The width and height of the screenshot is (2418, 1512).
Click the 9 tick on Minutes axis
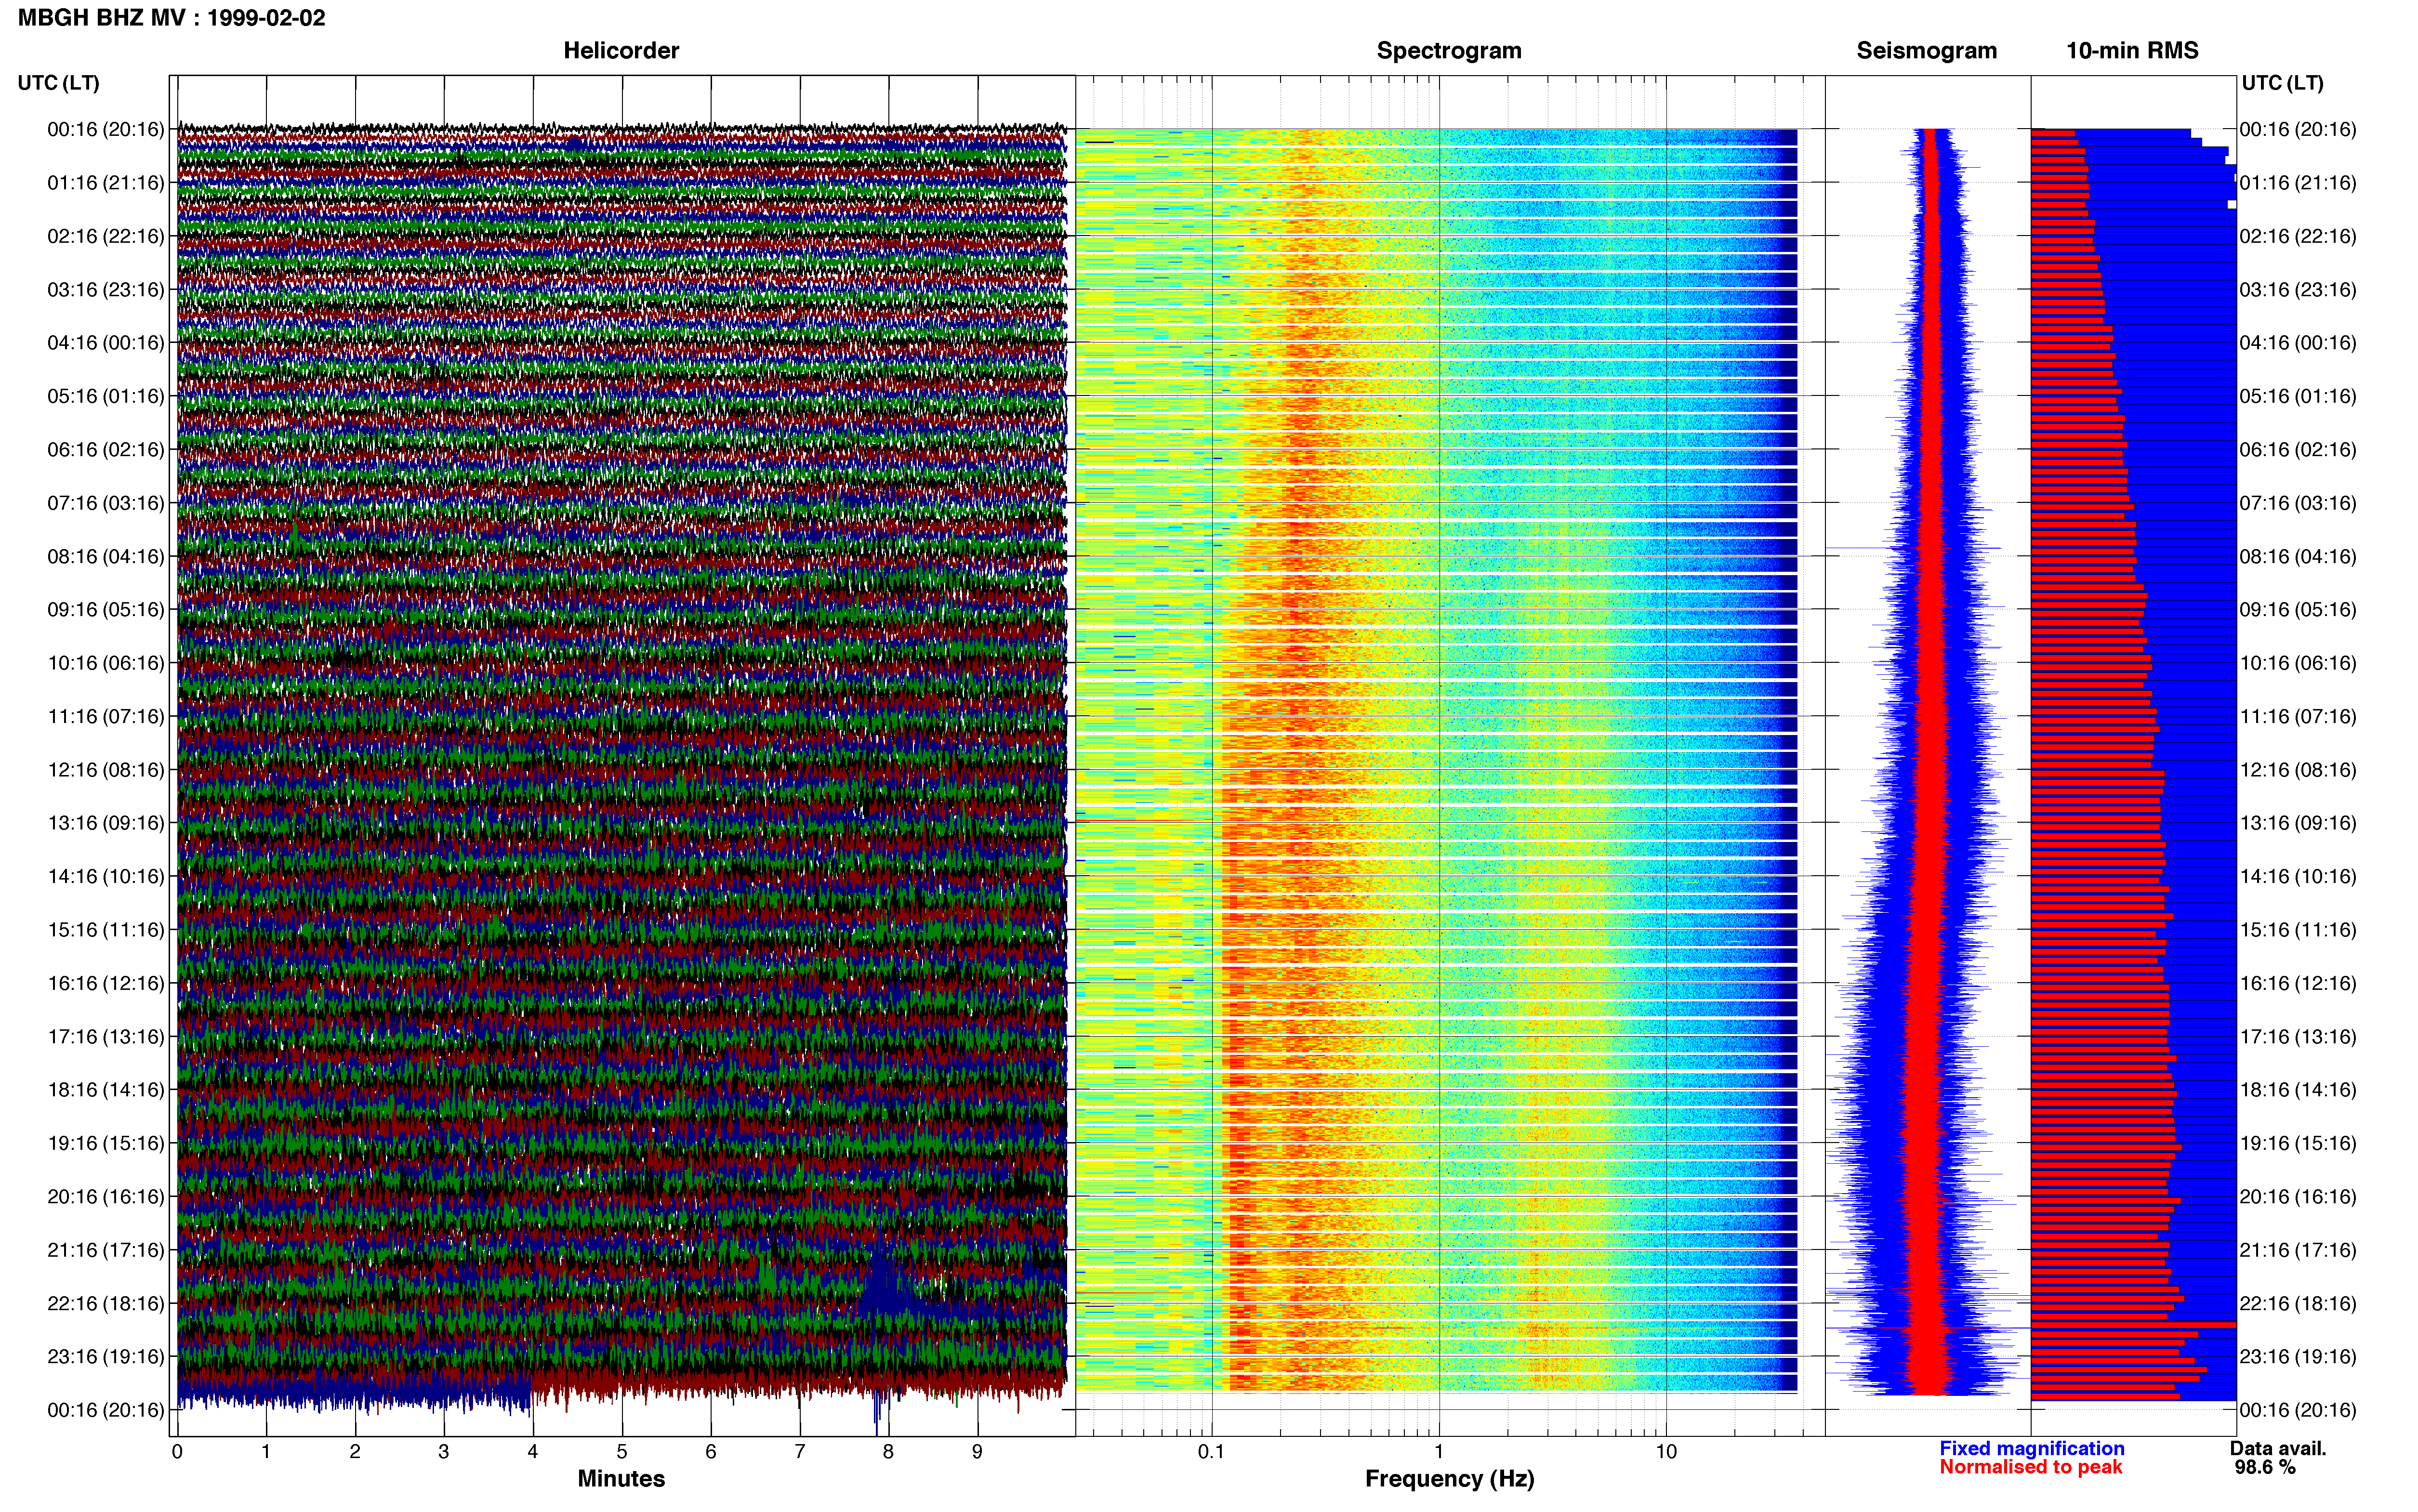pos(977,1452)
